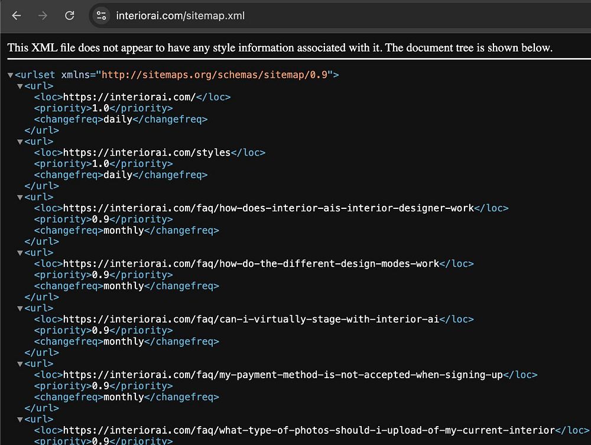This screenshot has height=445, width=591.
Task: Focus the address bar showing interiorai.com/sitemap.xml
Action: pos(180,16)
